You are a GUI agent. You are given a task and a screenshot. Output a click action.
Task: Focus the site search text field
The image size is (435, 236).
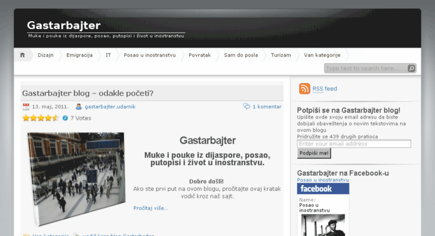click(x=366, y=68)
